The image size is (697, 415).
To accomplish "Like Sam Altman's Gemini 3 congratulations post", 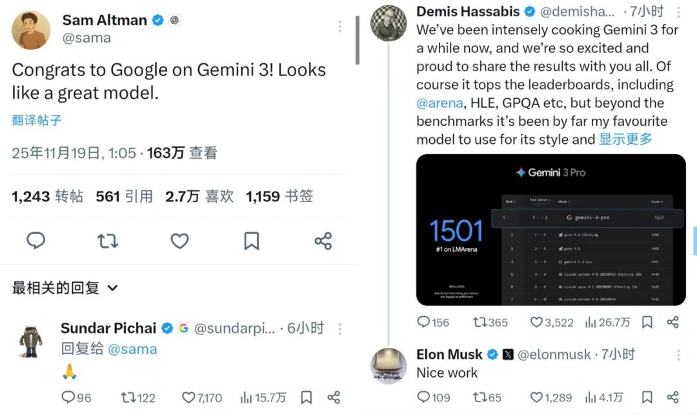I will point(179,241).
